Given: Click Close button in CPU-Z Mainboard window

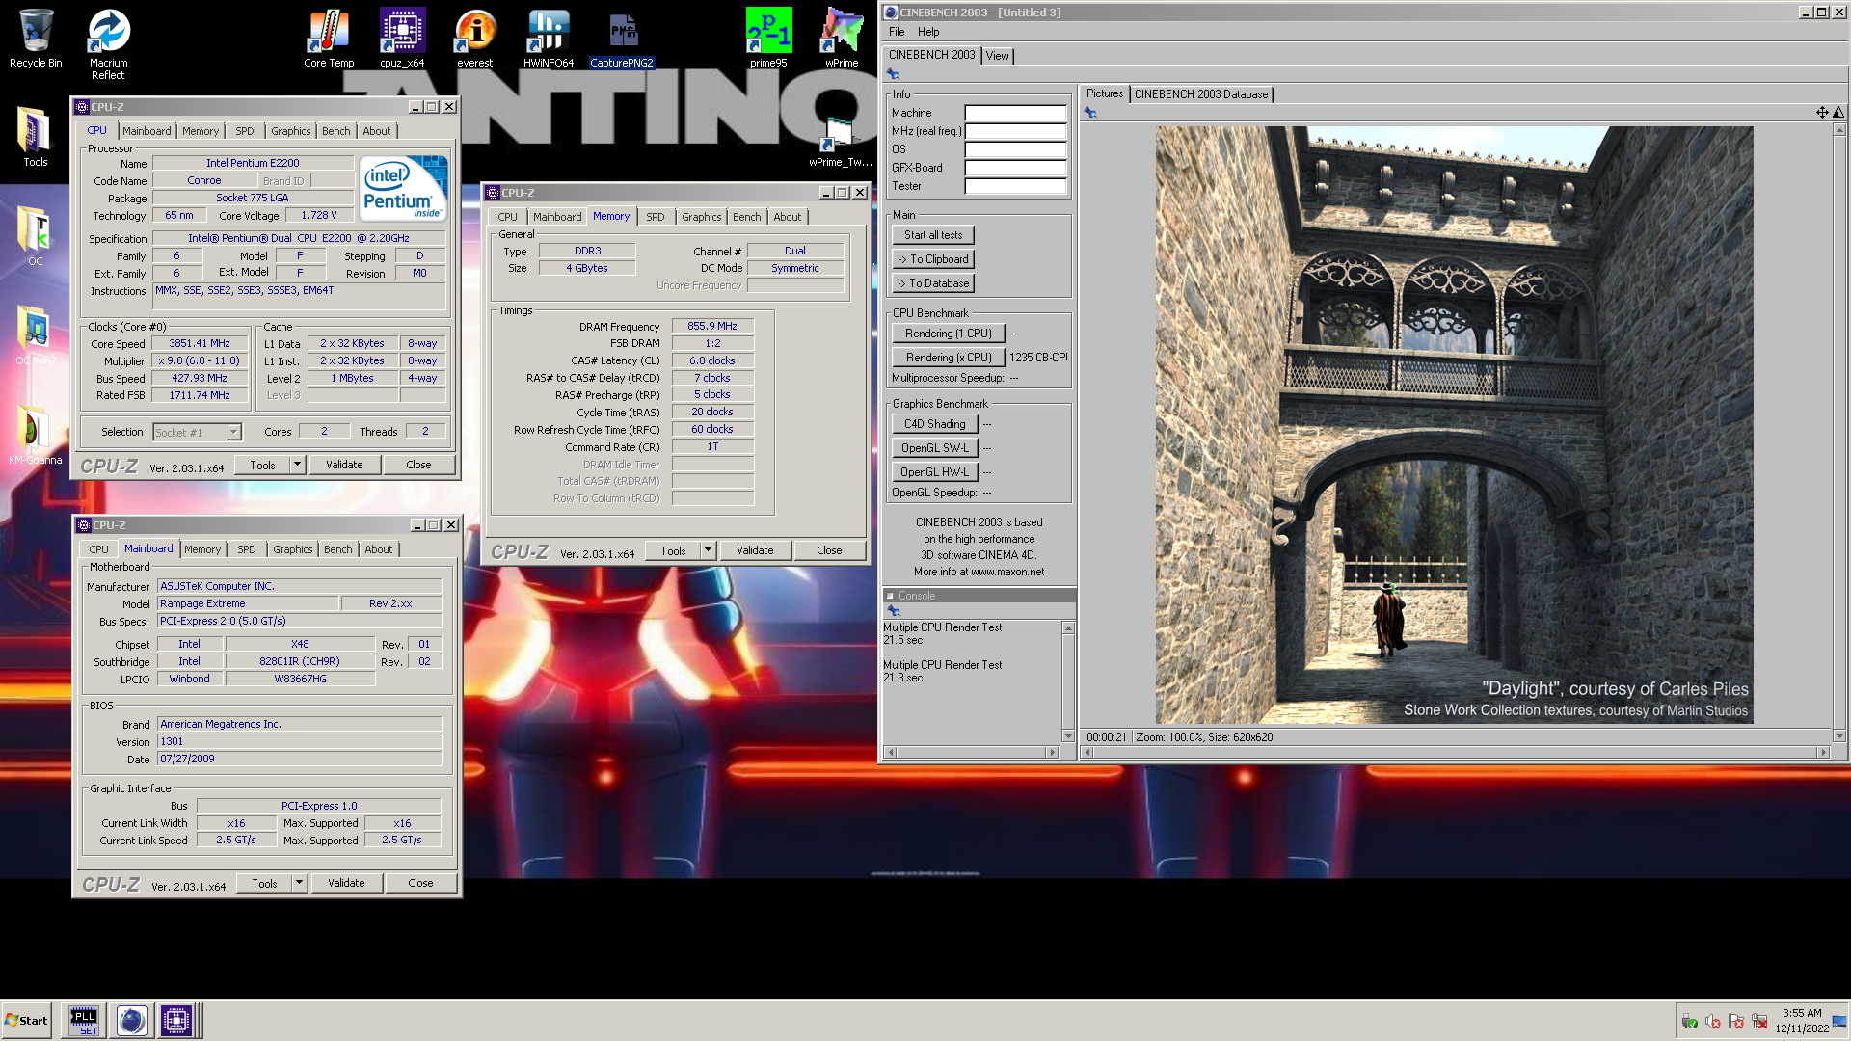Looking at the screenshot, I should [x=420, y=883].
